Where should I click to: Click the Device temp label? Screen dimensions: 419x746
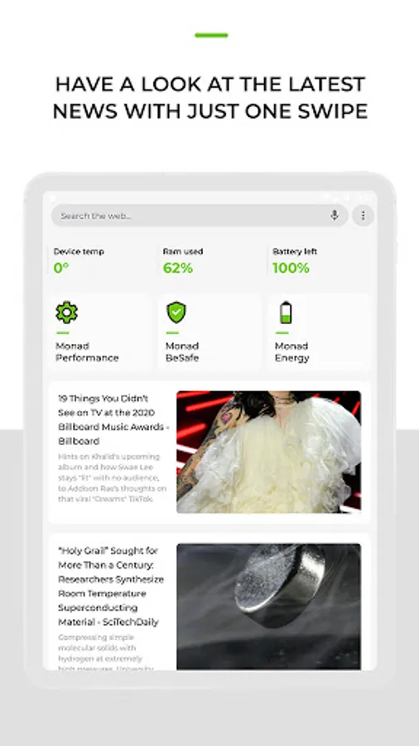coord(79,251)
